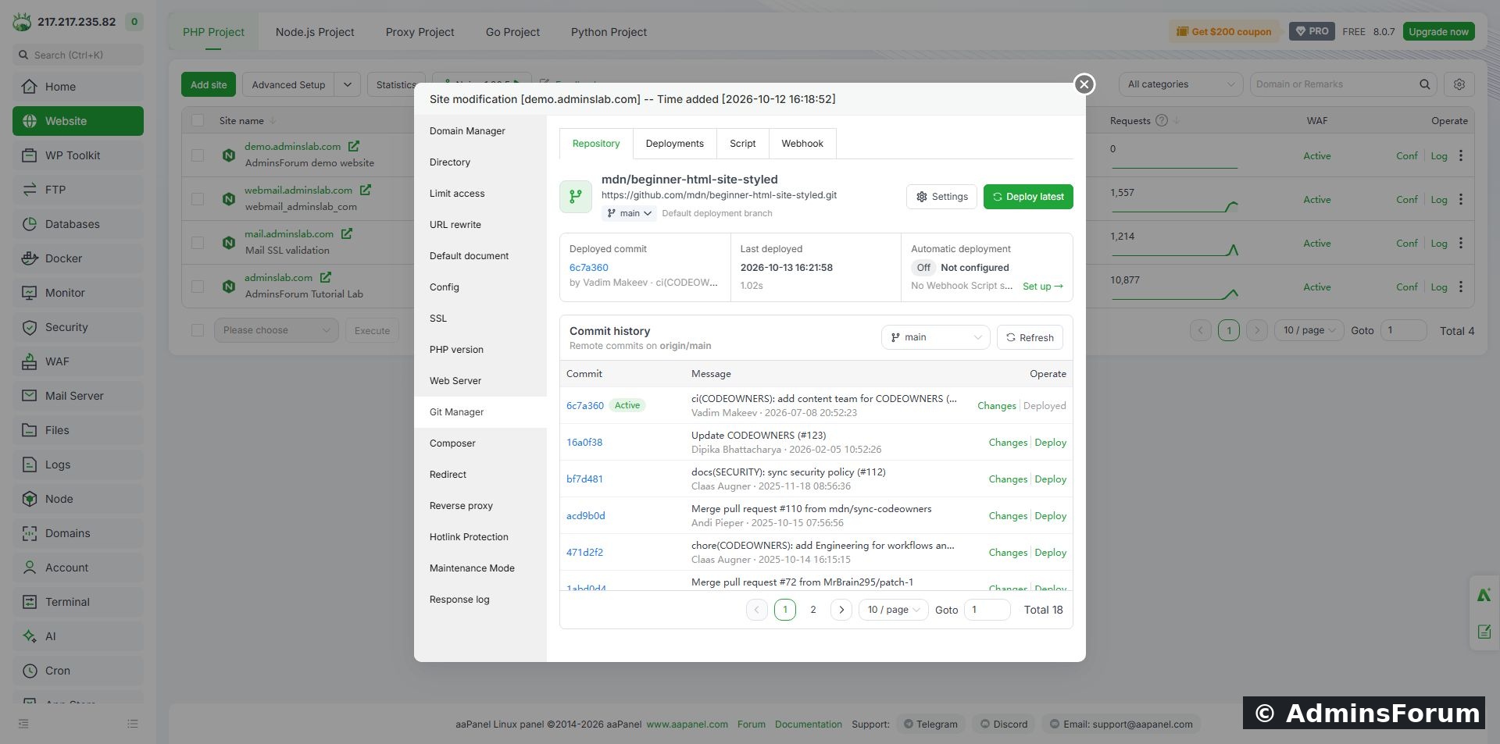Image resolution: width=1500 pixels, height=744 pixels.
Task: Open the Docker sidebar icon
Action: [30, 258]
